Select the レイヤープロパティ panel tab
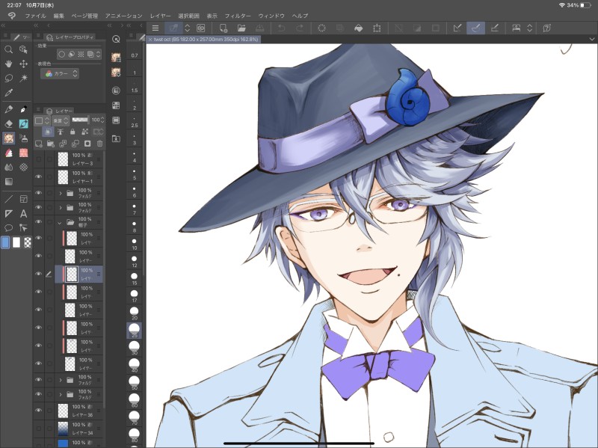This screenshot has width=598, height=448. pos(70,37)
